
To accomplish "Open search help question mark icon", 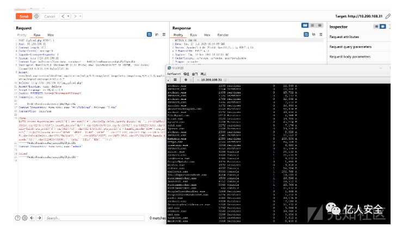I will coord(17,218).
